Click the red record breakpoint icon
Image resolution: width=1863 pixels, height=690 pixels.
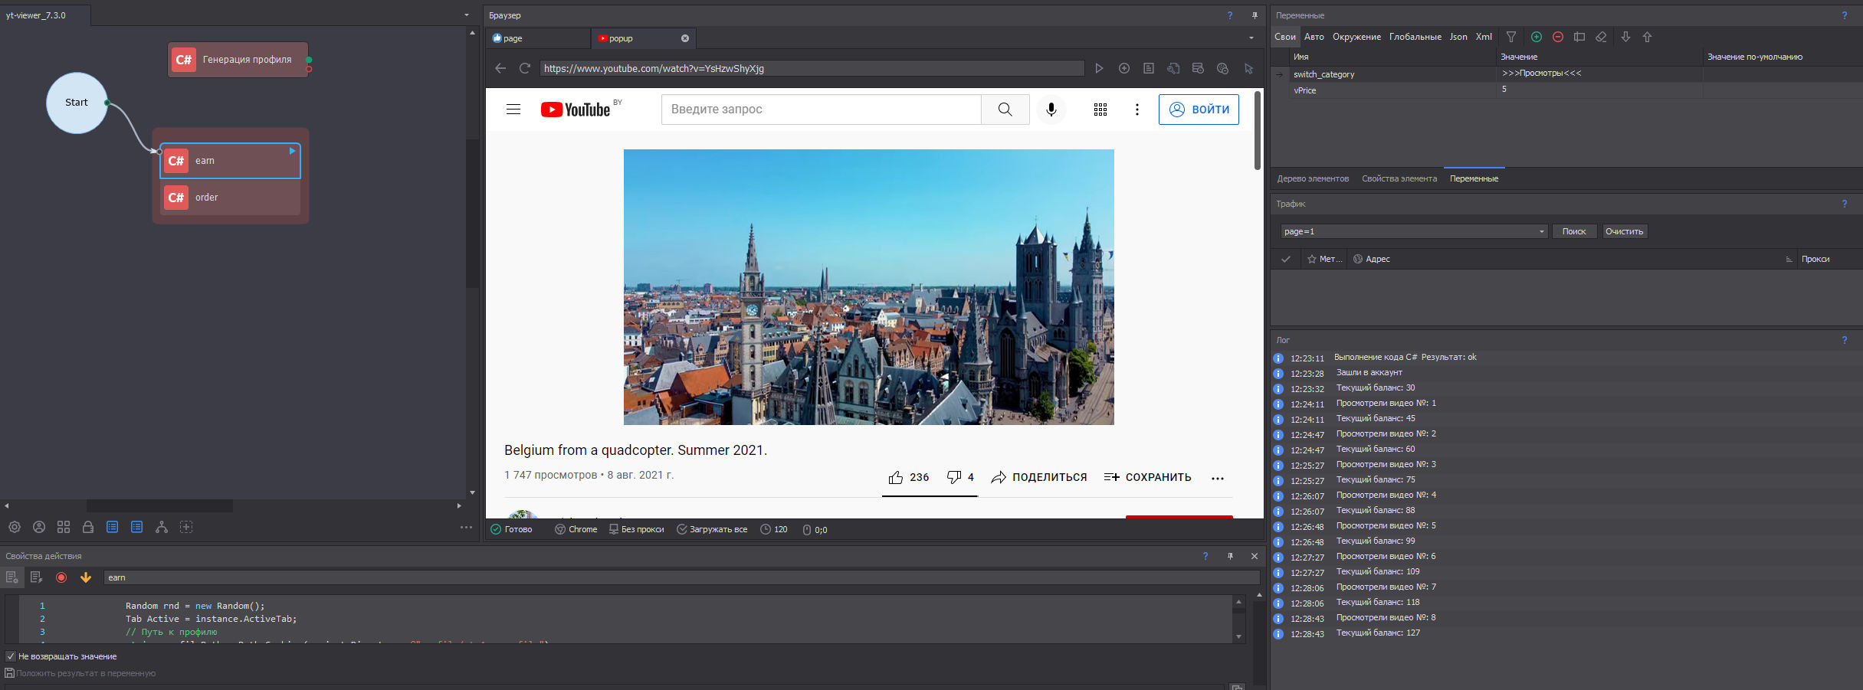tap(61, 577)
